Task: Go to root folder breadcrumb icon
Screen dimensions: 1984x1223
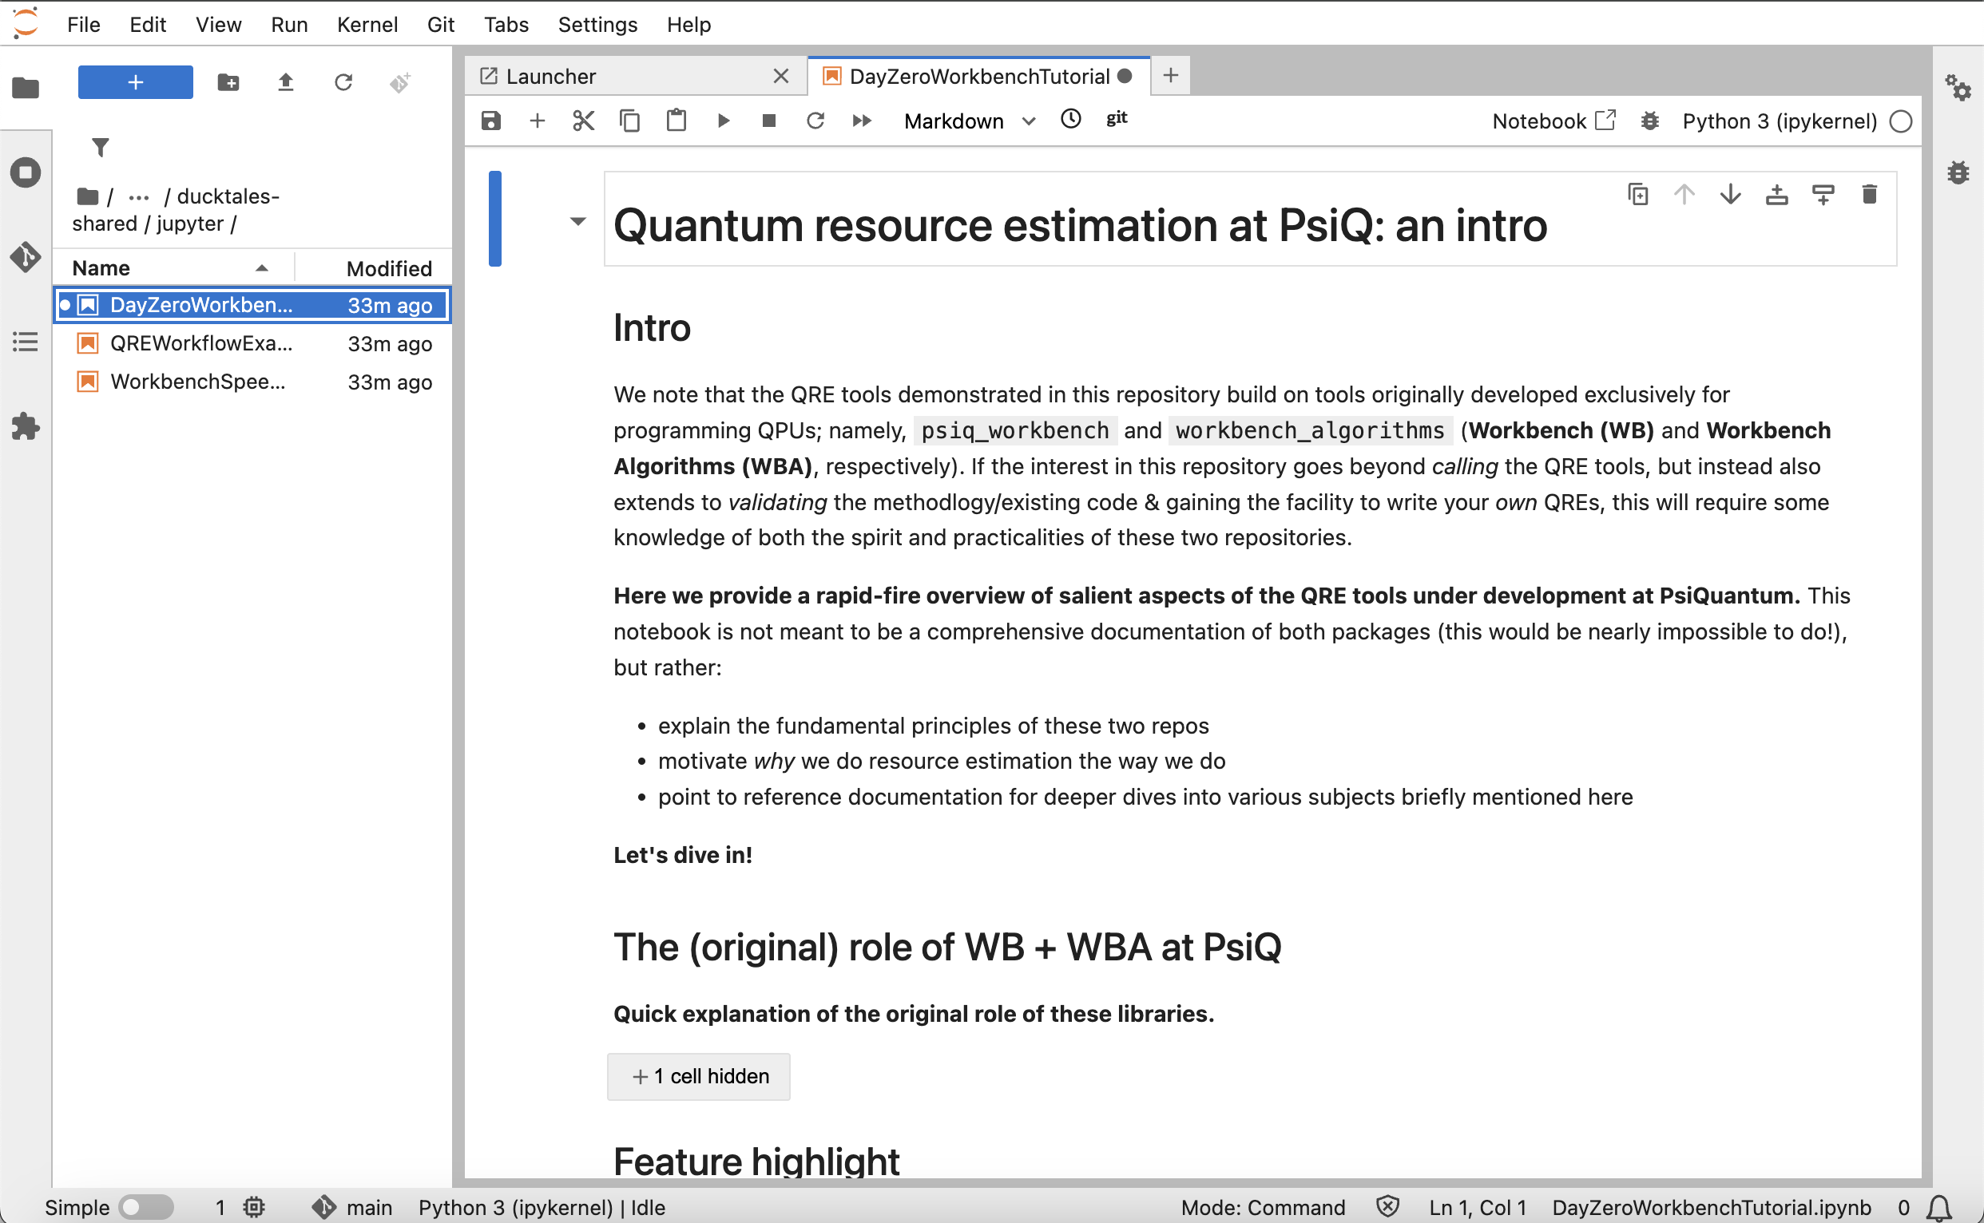Action: pos(87,196)
